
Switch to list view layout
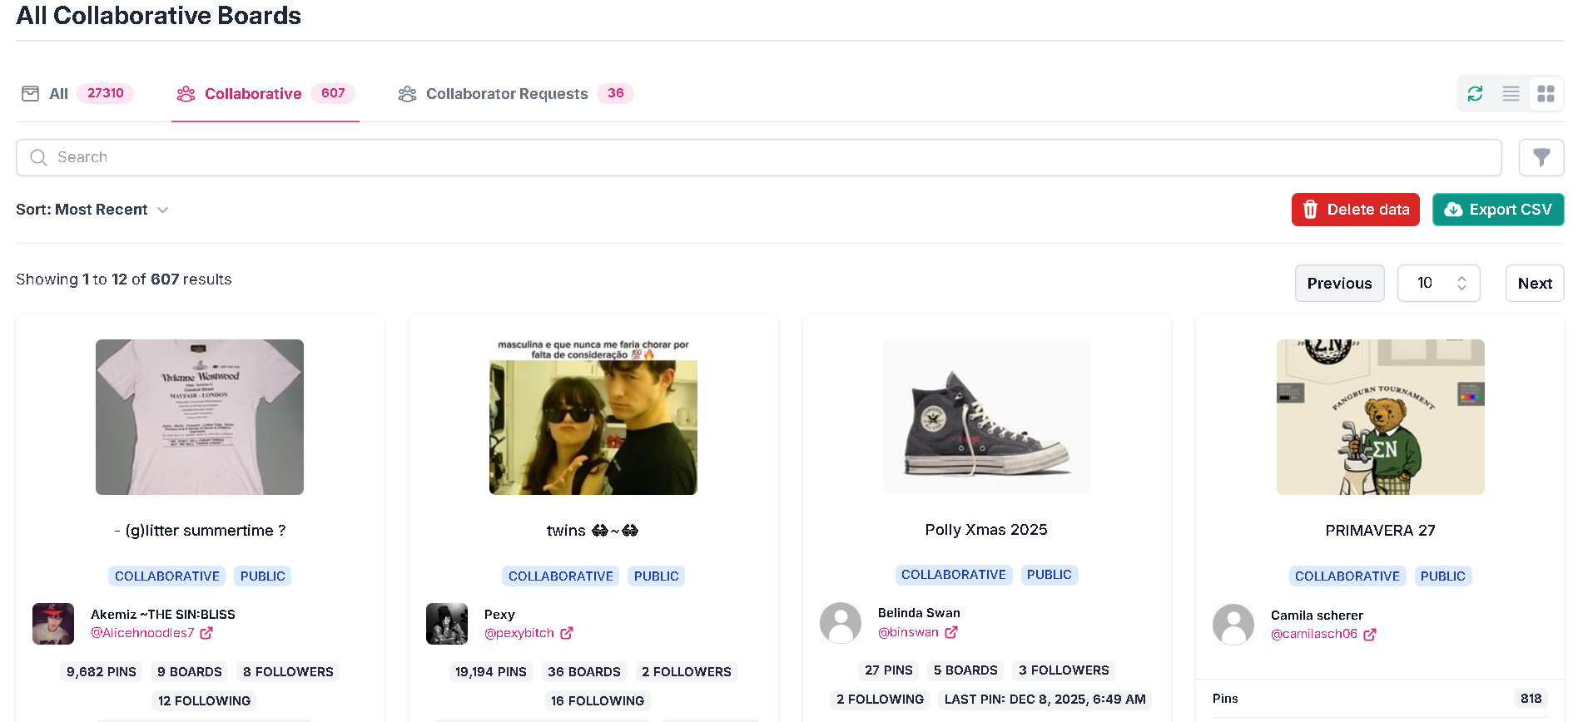[1511, 94]
